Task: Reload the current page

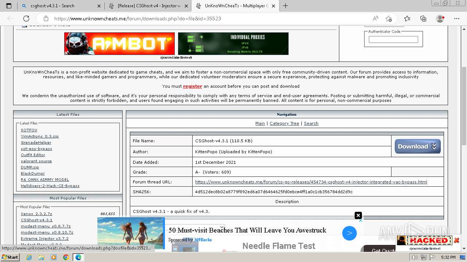Action: [x=26, y=19]
